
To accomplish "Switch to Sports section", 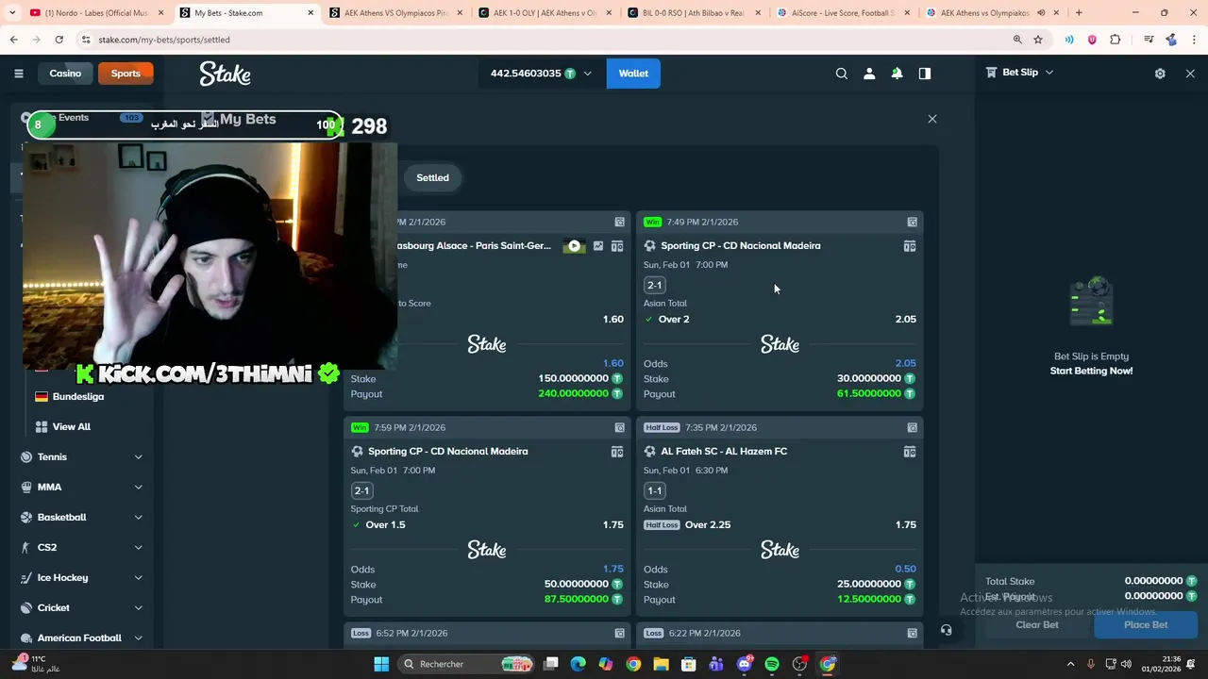I will pyautogui.click(x=126, y=74).
